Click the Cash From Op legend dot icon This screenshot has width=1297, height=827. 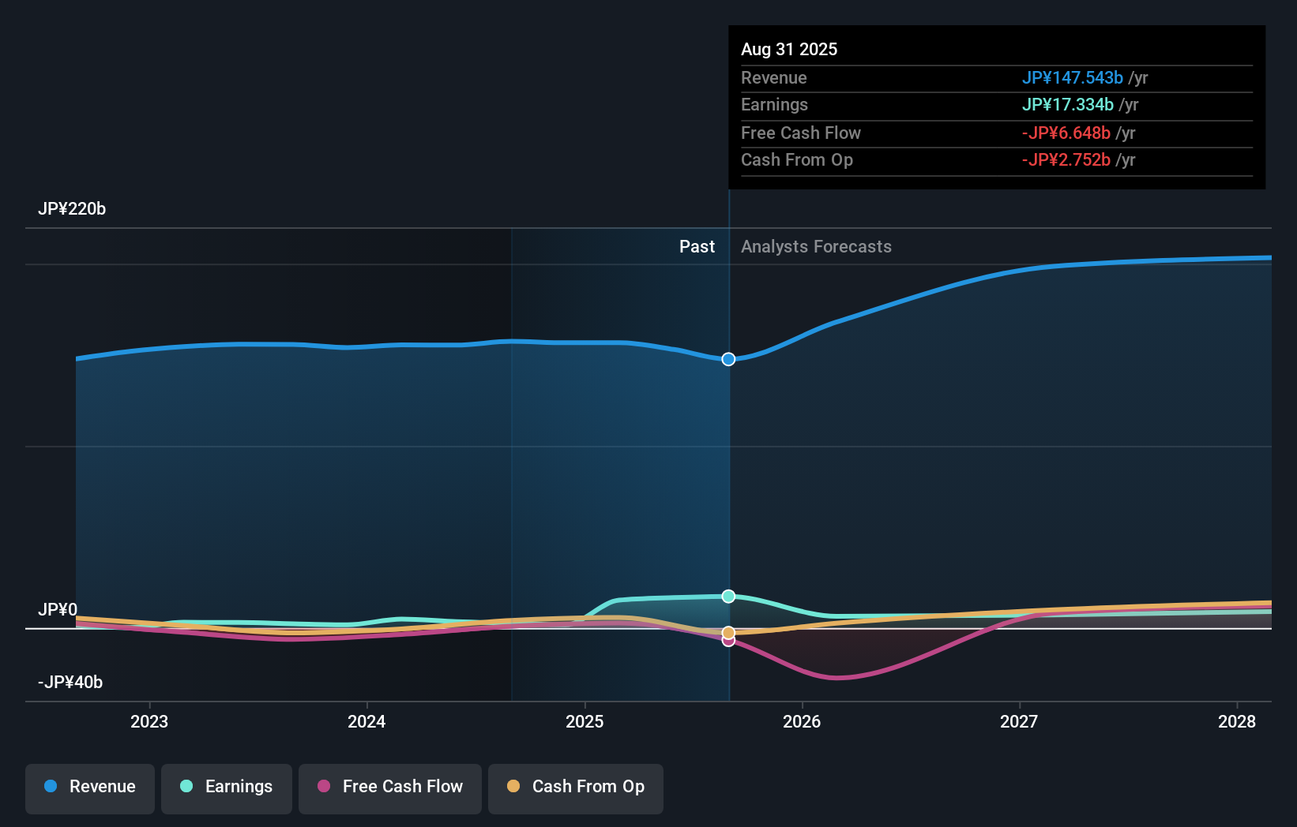click(x=514, y=787)
